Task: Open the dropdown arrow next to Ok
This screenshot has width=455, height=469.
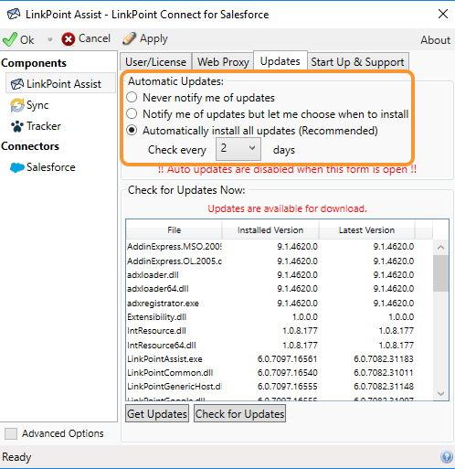Action: pos(49,39)
